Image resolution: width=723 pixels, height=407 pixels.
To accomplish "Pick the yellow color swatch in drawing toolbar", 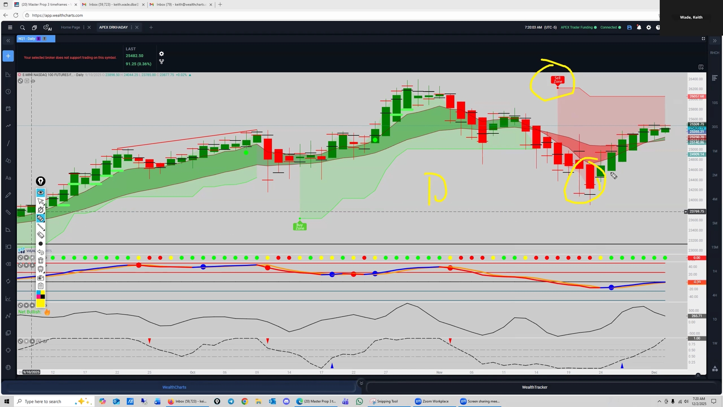I will (41, 304).
